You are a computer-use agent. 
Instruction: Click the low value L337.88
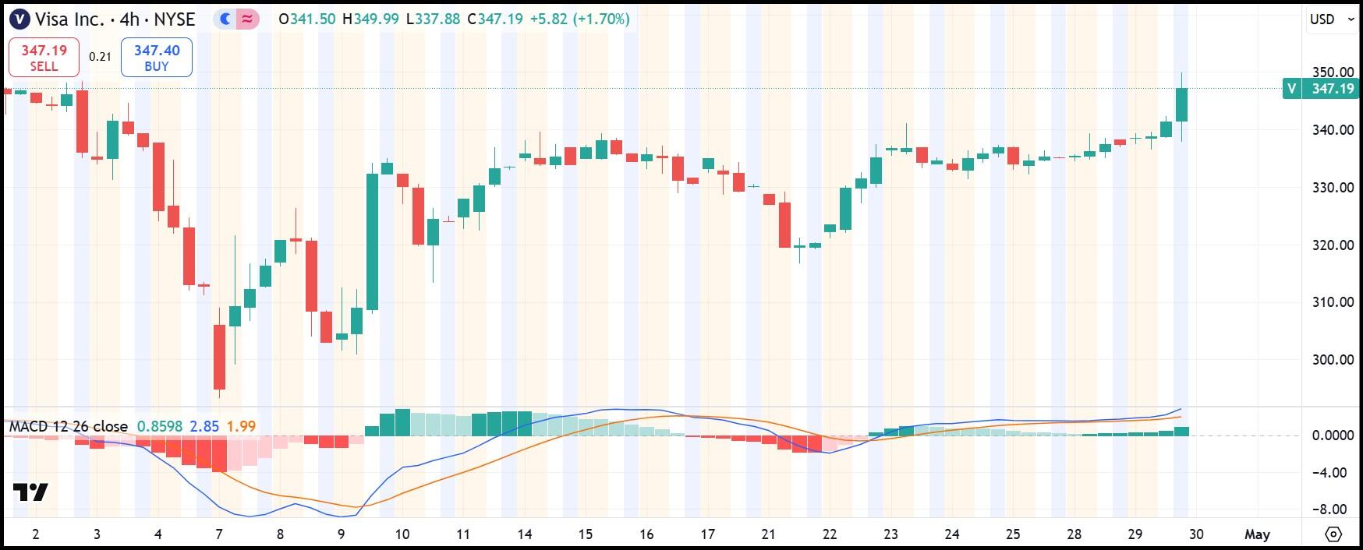point(433,19)
